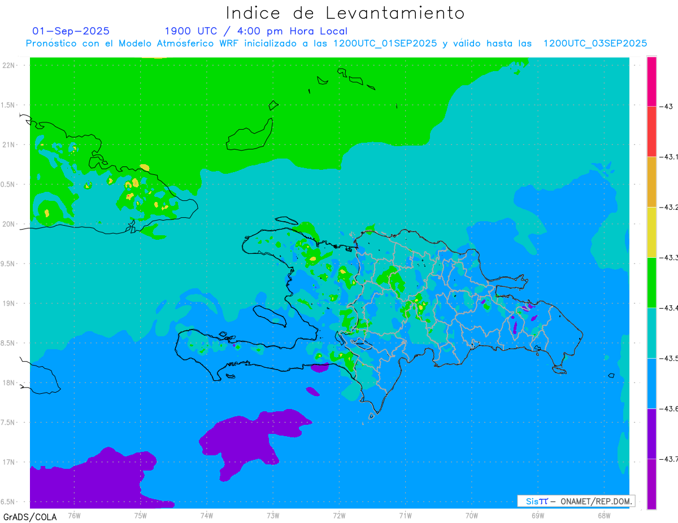
Task: Select the green legend color swatch
Action: (651, 282)
